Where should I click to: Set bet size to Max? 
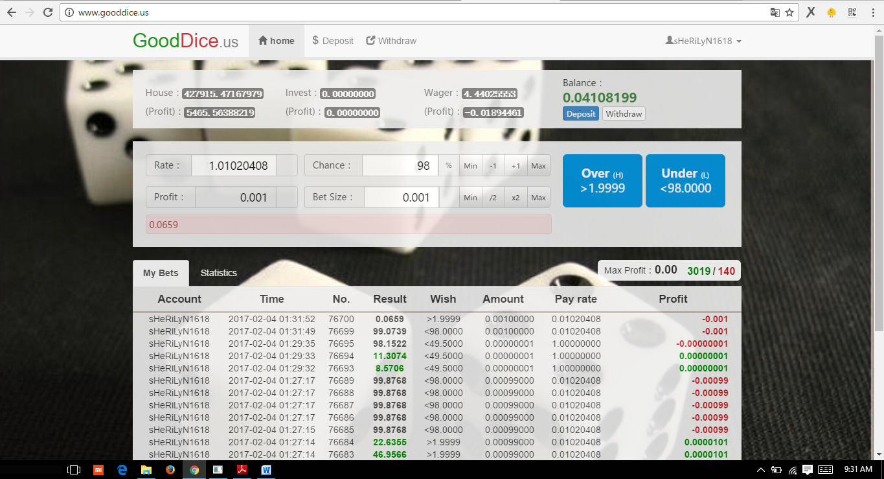click(539, 197)
